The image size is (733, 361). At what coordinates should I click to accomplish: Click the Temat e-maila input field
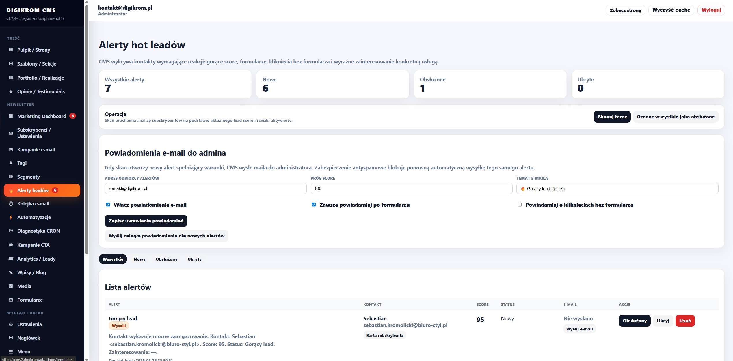617,188
